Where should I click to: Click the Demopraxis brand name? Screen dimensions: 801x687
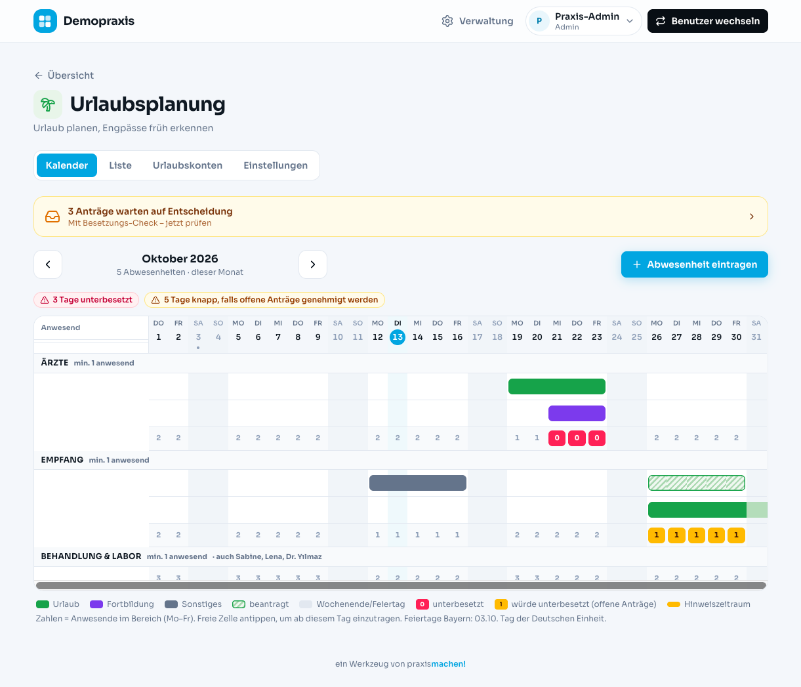tap(99, 21)
